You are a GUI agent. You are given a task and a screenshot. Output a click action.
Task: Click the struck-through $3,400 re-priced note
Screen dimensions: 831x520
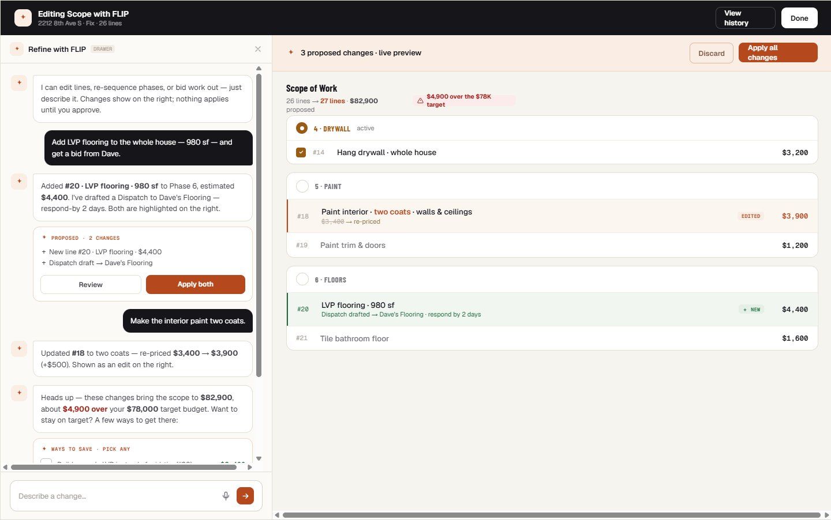(351, 221)
